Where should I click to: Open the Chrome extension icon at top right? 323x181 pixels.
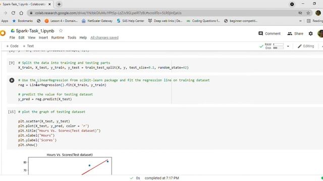pos(292,4)
